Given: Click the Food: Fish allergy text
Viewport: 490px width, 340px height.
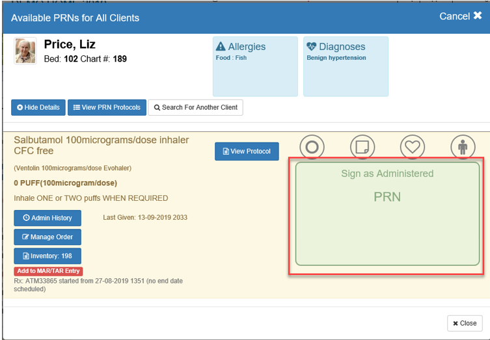Looking at the screenshot, I should tap(231, 58).
